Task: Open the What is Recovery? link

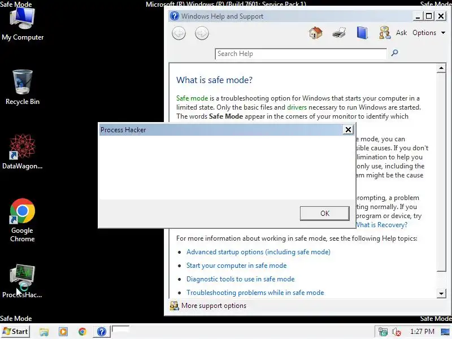Action: tap(382, 225)
